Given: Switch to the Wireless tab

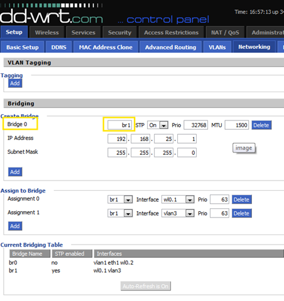Looking at the screenshot, I should tap(47, 33).
